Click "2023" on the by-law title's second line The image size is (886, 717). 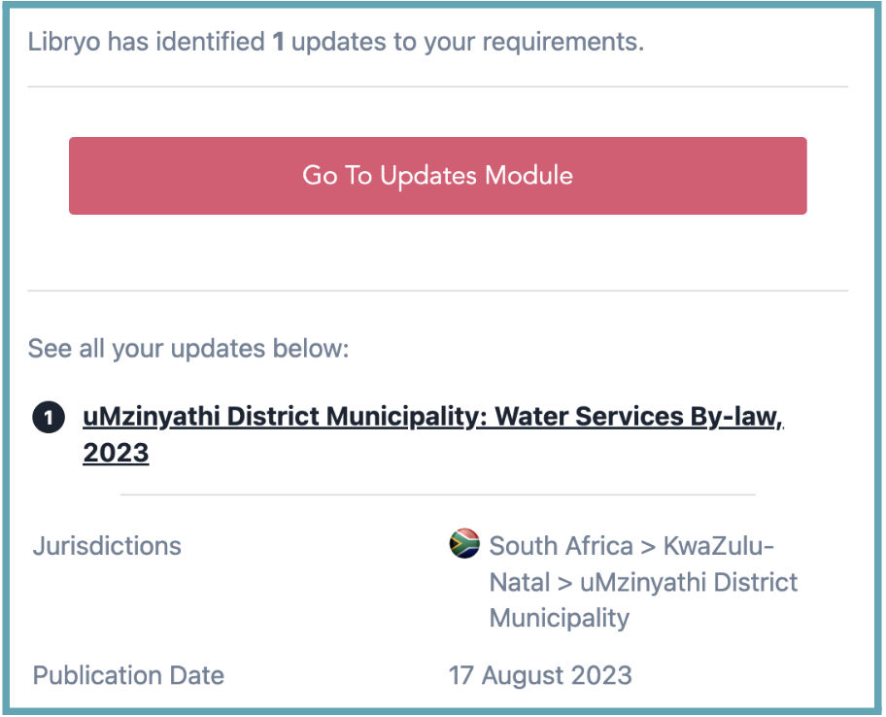(x=116, y=454)
